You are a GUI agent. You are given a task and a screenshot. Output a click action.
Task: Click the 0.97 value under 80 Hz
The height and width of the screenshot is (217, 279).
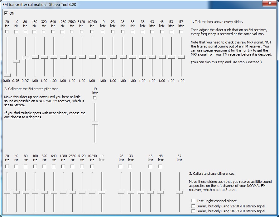pos(25,81)
